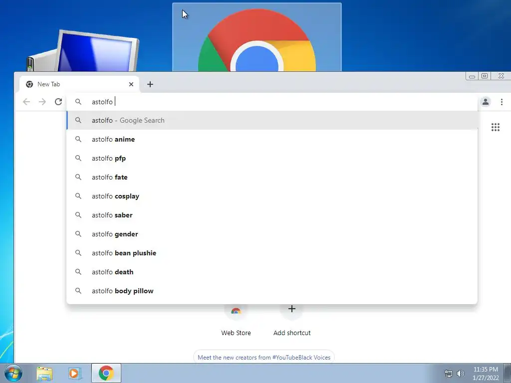
Task: Pick the astolfo cosplay suggestion
Action: point(272,196)
